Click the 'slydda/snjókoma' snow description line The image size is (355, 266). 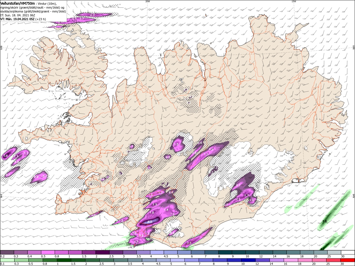33,11
